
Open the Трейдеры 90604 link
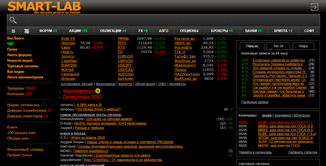tap(21, 88)
